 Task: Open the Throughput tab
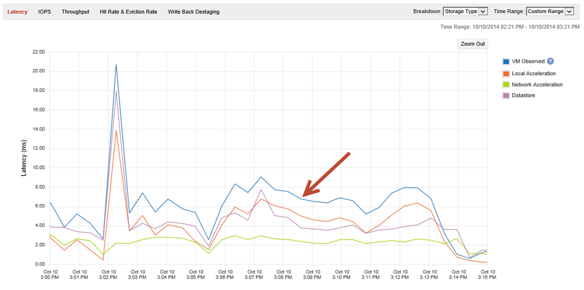(75, 12)
